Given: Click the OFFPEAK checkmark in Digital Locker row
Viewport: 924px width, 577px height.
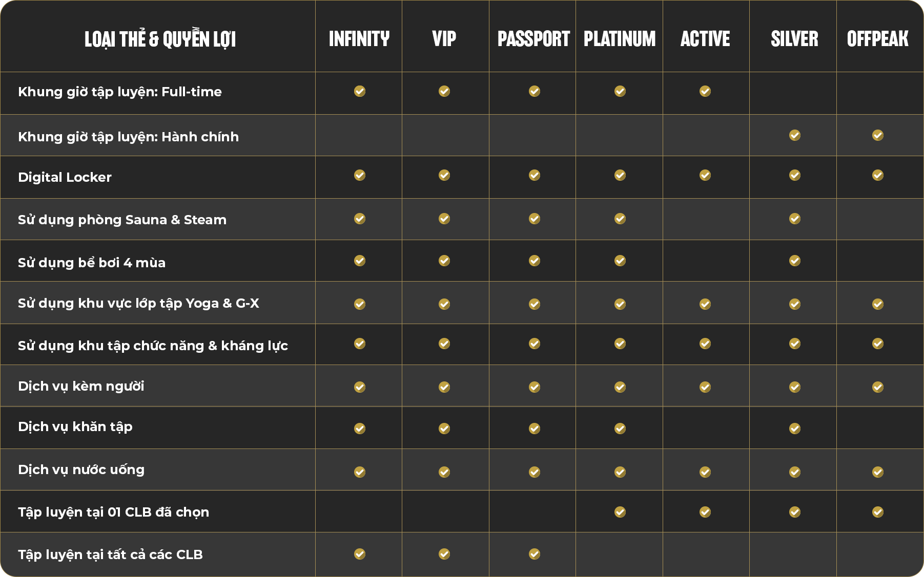Looking at the screenshot, I should tap(878, 175).
